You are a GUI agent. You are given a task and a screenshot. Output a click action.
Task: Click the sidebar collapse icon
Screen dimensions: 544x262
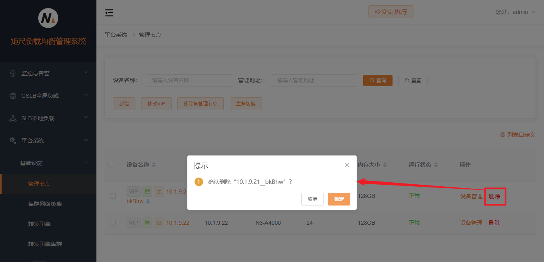(109, 12)
